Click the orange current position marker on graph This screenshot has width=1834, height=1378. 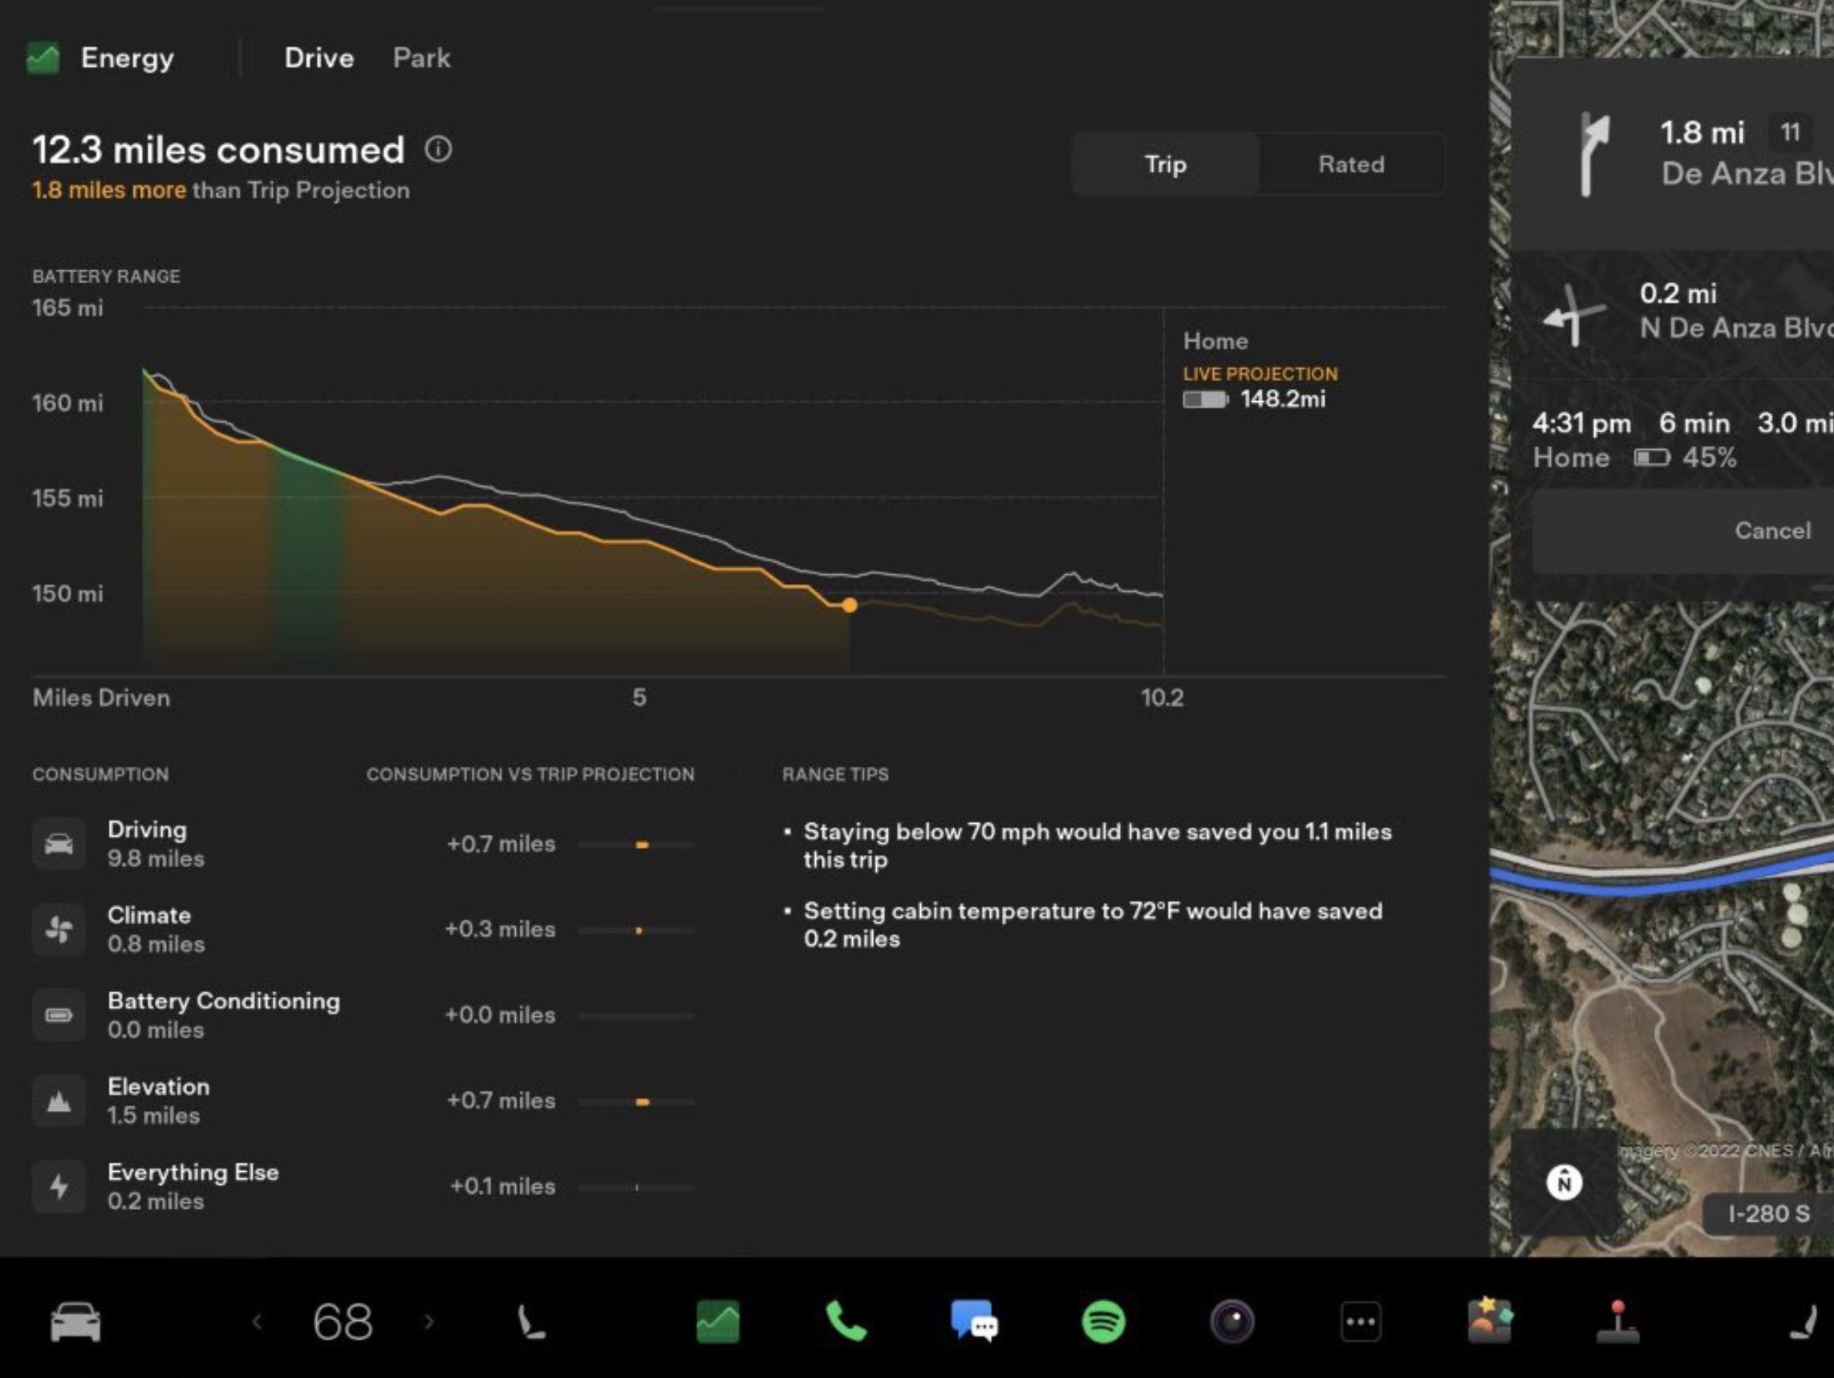point(849,606)
